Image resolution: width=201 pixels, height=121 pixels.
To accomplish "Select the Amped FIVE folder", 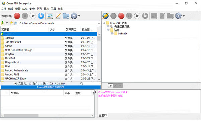I will pyautogui.click(x=49, y=75).
